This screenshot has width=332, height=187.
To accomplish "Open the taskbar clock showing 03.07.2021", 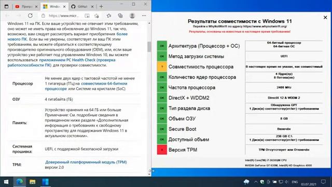I will (309, 184).
